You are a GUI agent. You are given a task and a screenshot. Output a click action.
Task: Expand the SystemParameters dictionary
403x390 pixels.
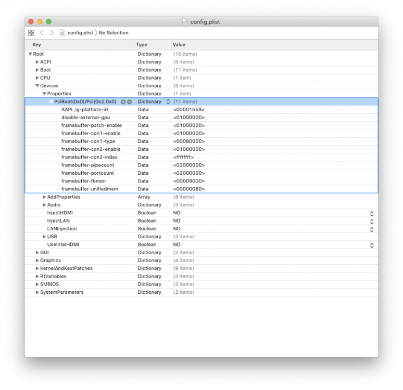pyautogui.click(x=37, y=292)
